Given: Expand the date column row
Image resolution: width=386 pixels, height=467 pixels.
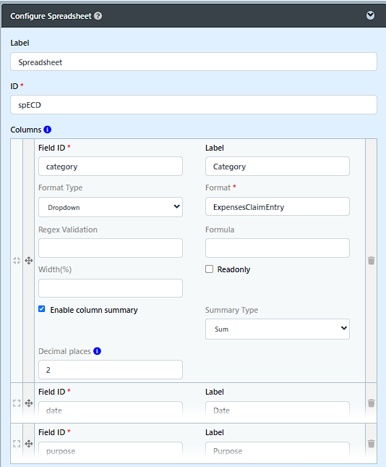Looking at the screenshot, I should click(17, 403).
